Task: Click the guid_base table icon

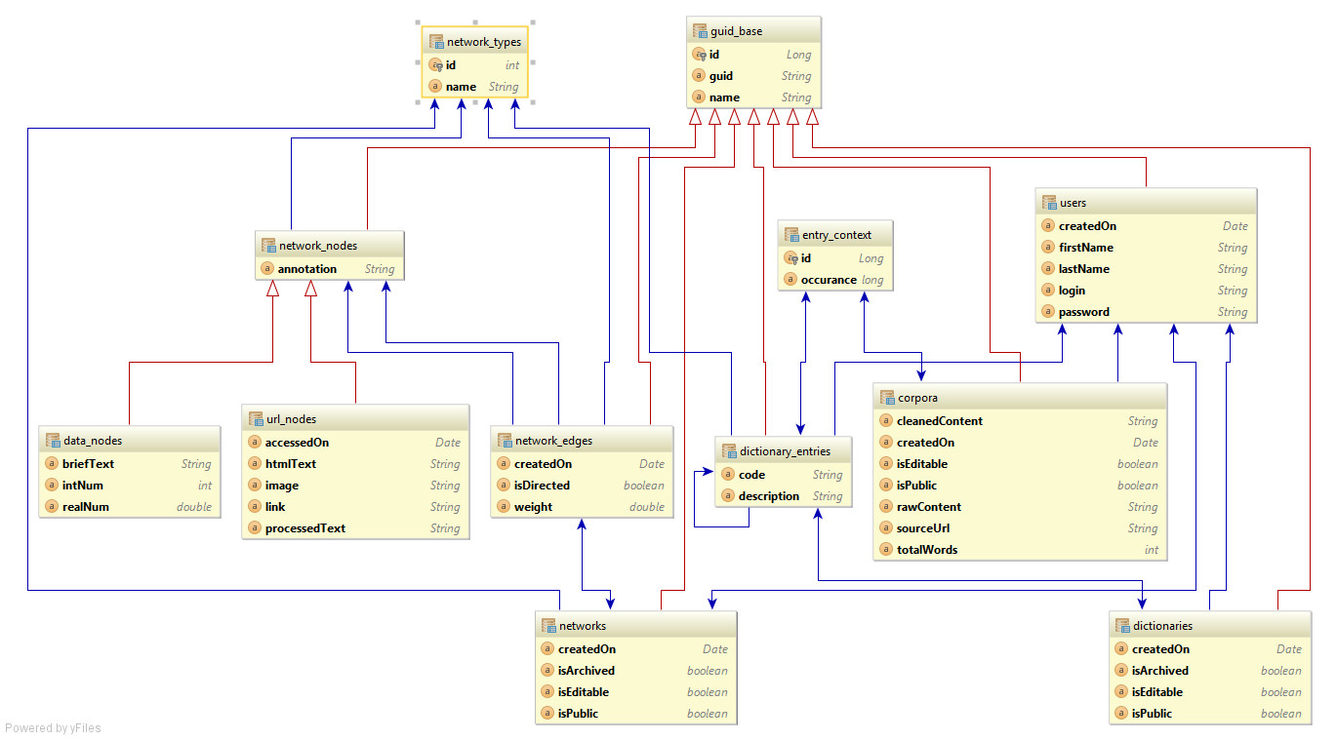Action: click(x=699, y=31)
